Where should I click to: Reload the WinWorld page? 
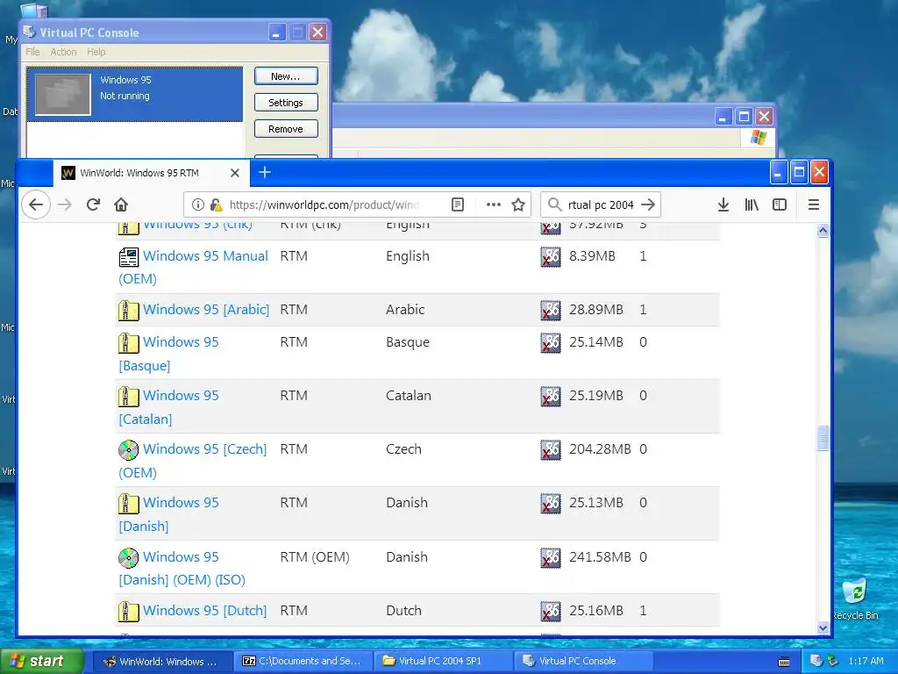tap(93, 204)
